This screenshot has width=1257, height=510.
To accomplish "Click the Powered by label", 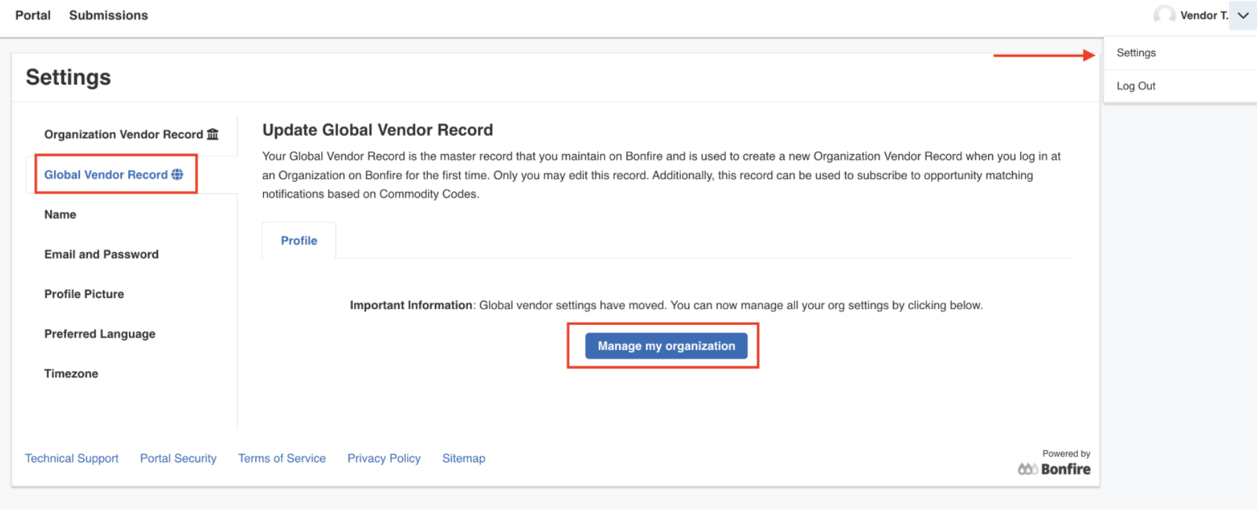I will pos(1066,454).
